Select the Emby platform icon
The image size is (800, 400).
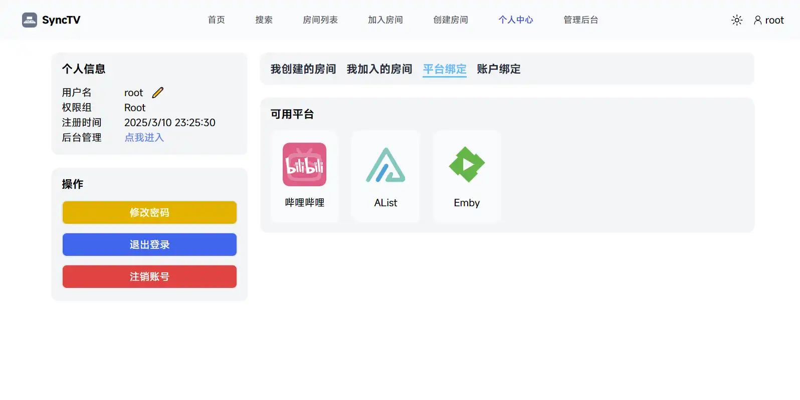(x=467, y=165)
